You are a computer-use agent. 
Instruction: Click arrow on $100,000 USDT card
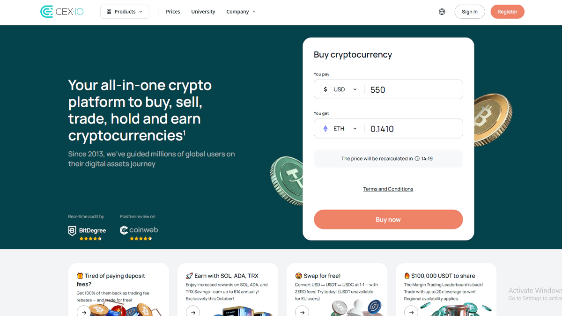click(411, 312)
